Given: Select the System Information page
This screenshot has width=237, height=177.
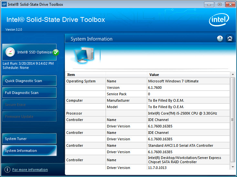Looking at the screenshot, I should point(29,151).
